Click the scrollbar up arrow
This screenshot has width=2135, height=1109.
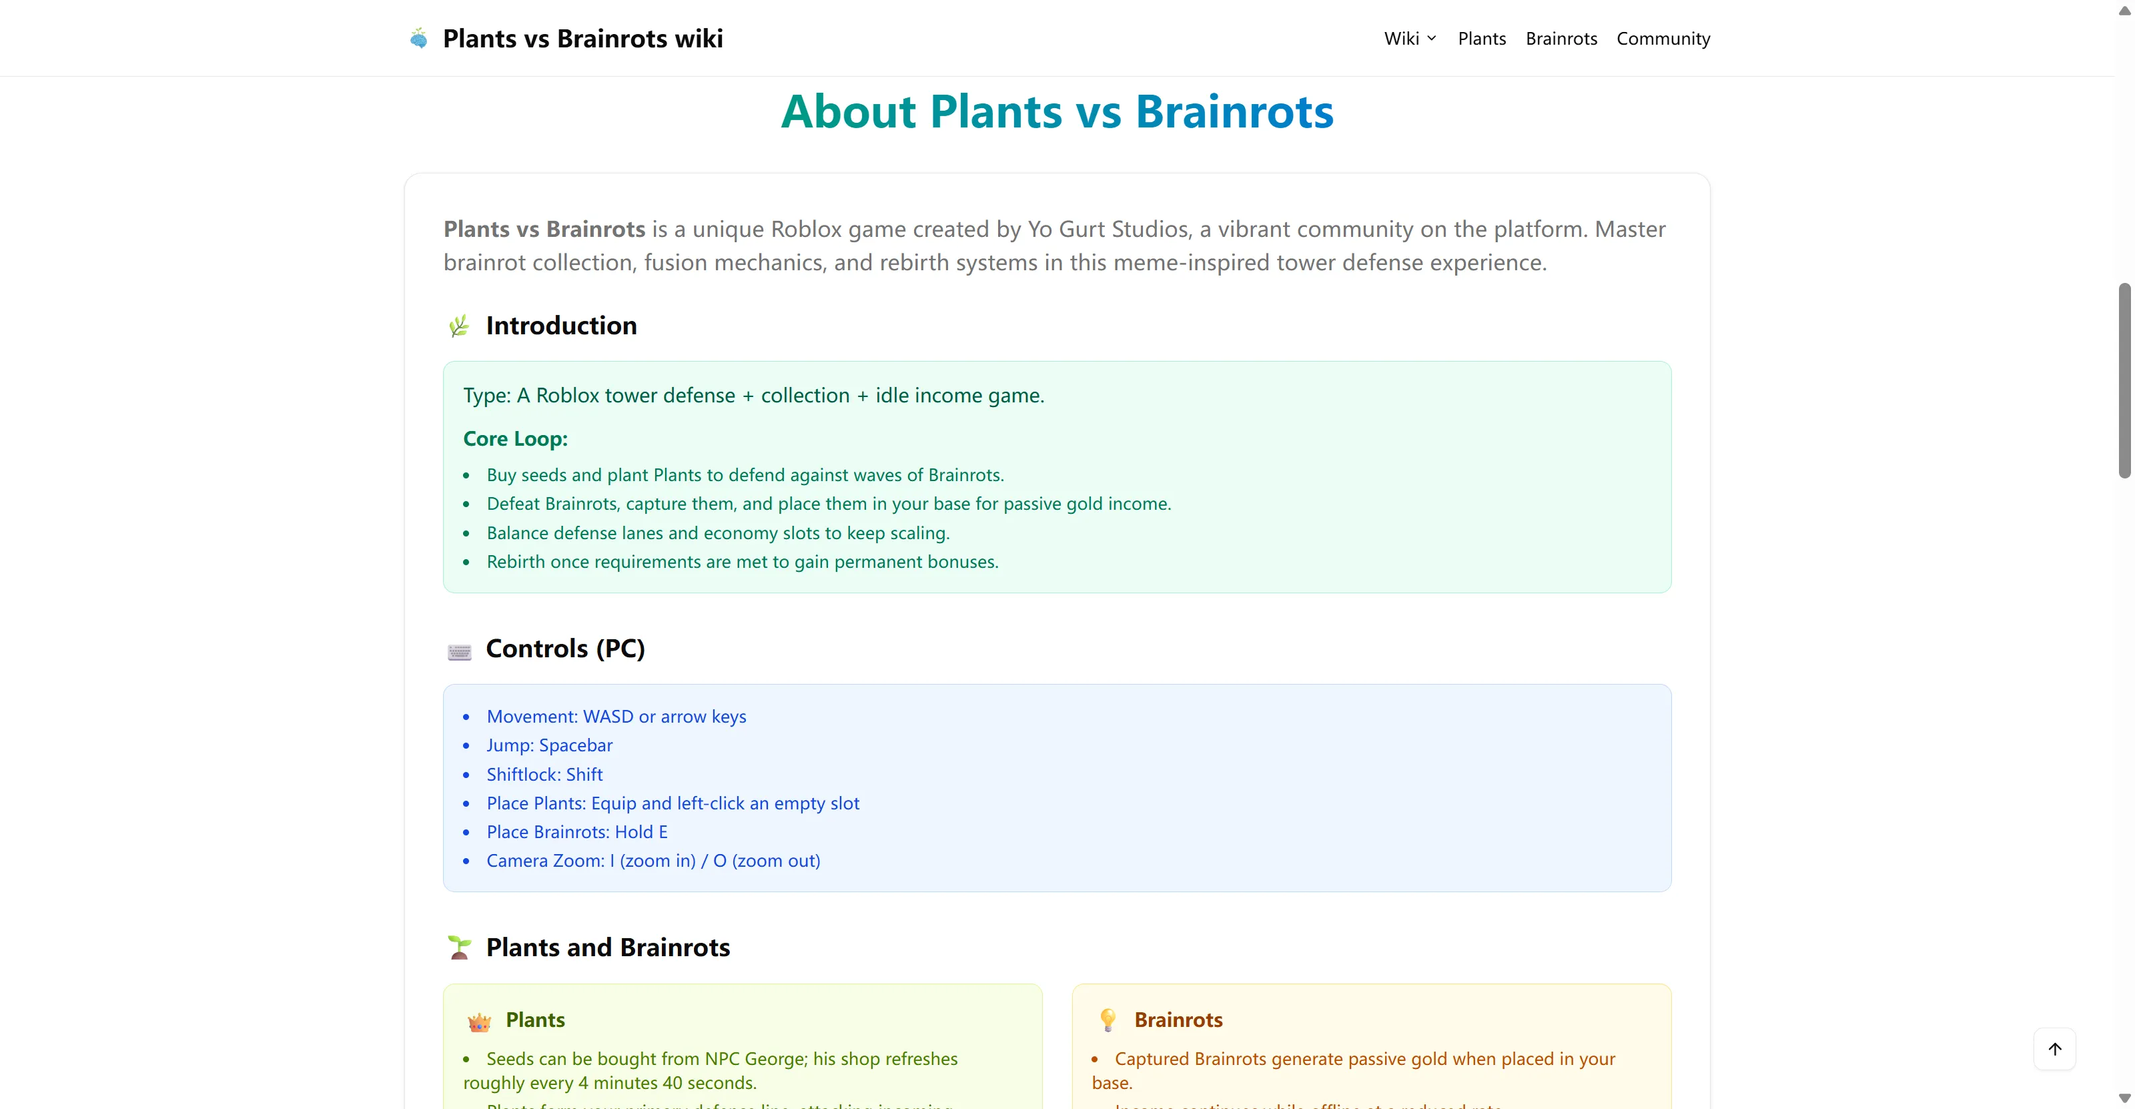2124,10
